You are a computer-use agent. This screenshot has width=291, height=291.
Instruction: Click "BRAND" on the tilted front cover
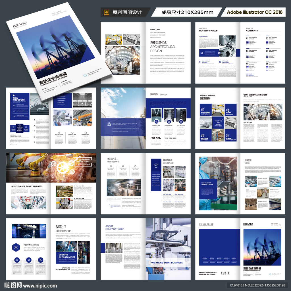point(20,25)
